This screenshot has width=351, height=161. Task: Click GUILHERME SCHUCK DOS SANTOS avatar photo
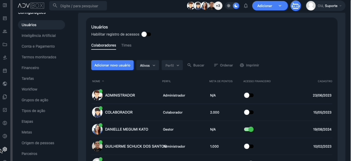[x=97, y=146]
